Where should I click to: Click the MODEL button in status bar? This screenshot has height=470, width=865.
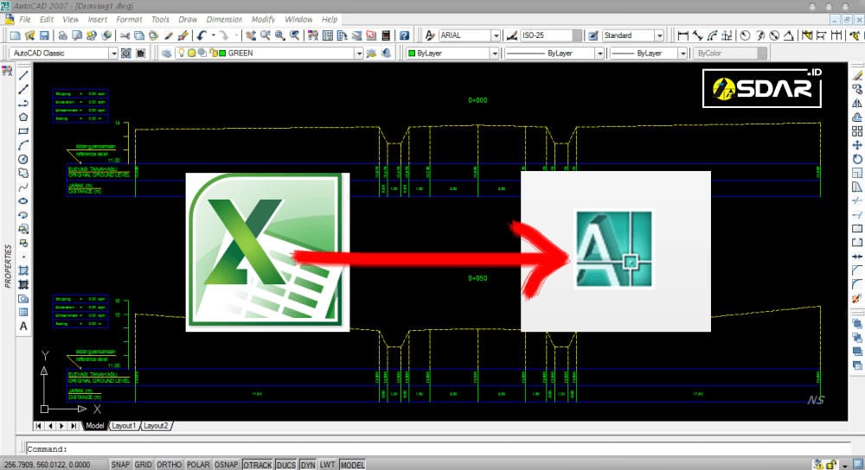(352, 465)
